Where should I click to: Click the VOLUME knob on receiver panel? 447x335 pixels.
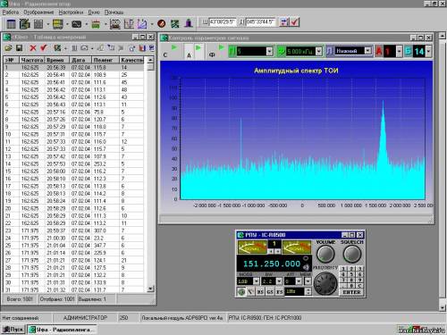[325, 254]
